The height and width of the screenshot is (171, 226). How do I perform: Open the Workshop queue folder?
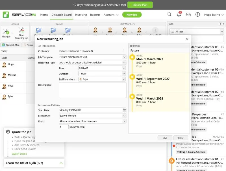(x=68, y=30)
